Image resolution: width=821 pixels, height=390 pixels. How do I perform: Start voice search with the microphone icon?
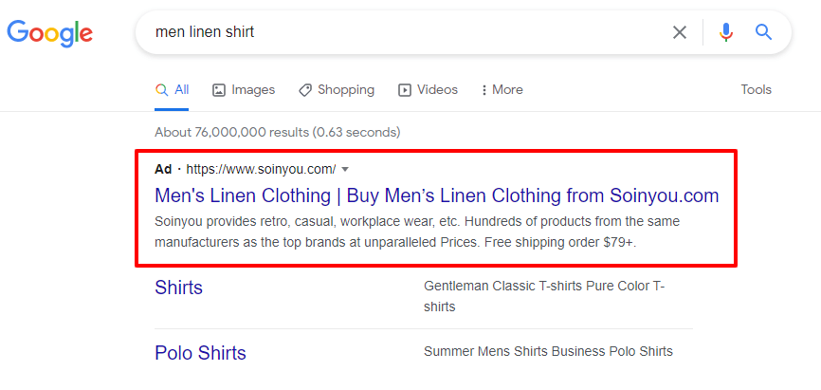tap(725, 32)
